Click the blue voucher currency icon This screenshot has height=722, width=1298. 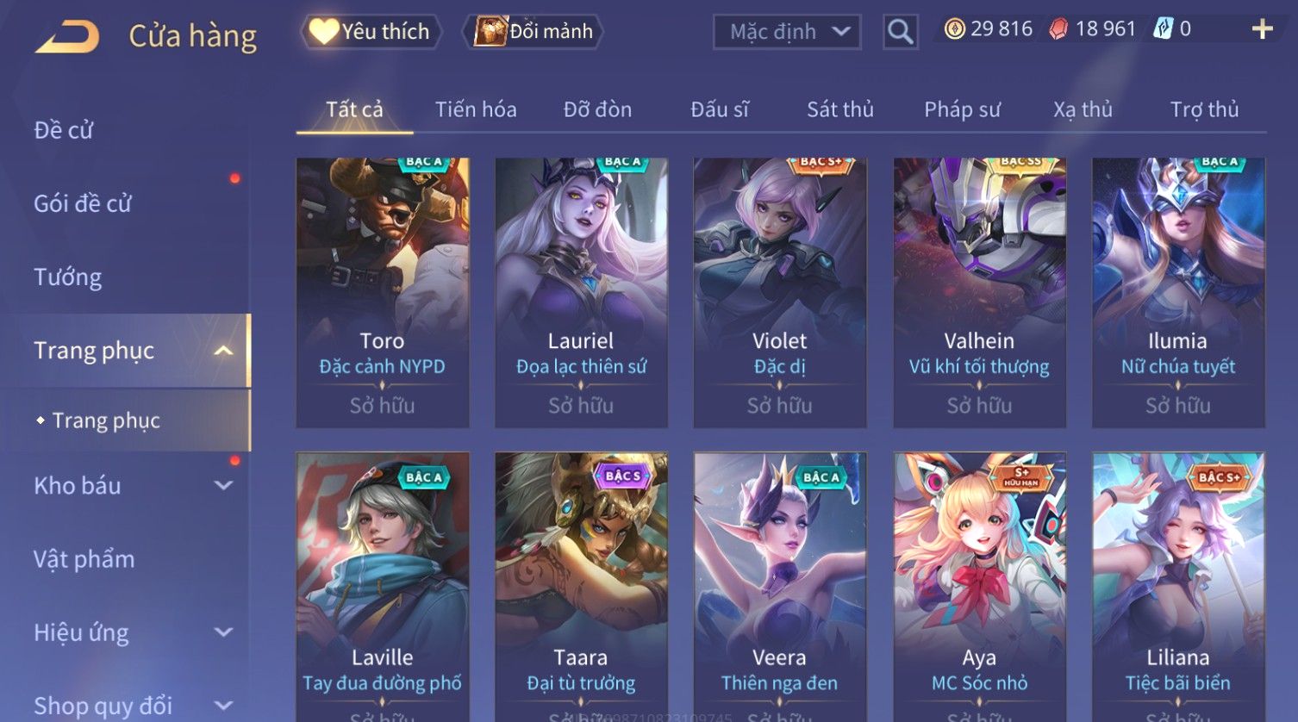(x=1163, y=29)
